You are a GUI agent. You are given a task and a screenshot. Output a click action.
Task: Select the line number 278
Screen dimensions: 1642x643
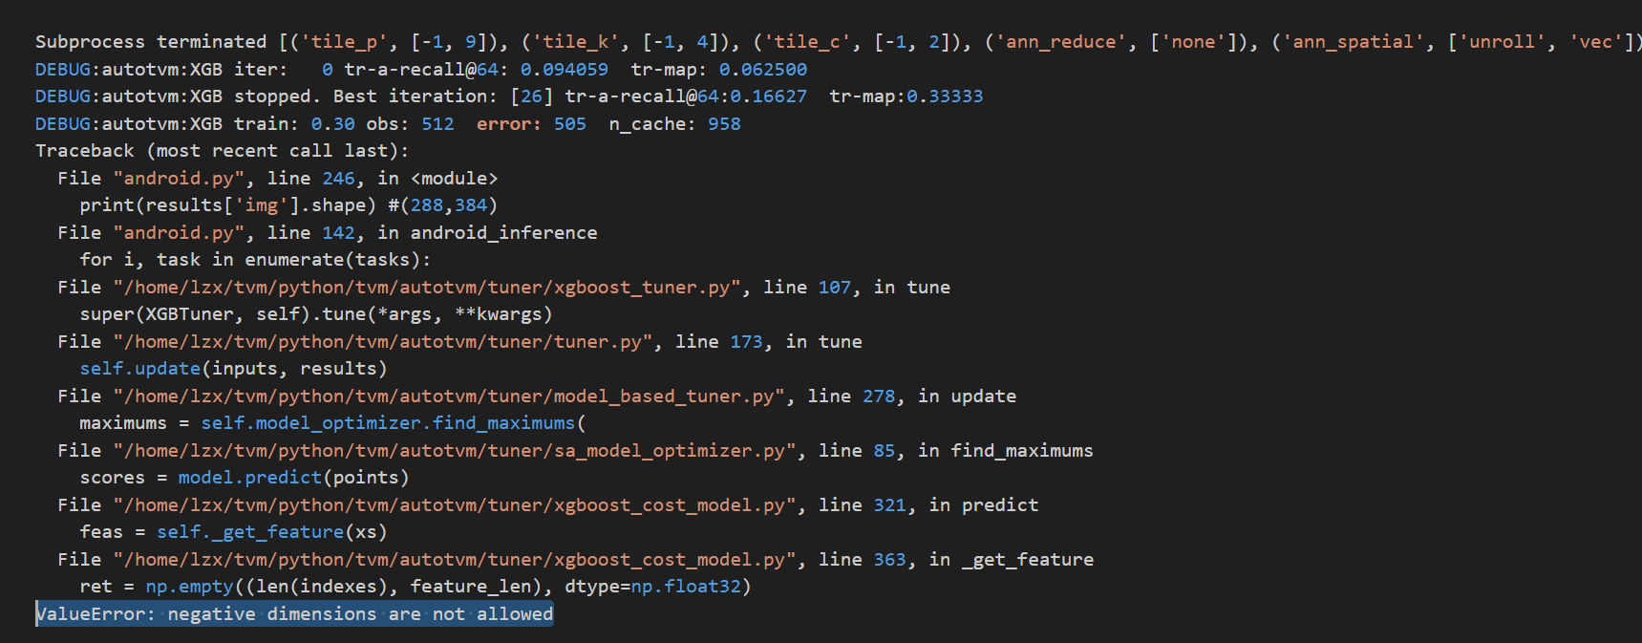[x=878, y=397]
